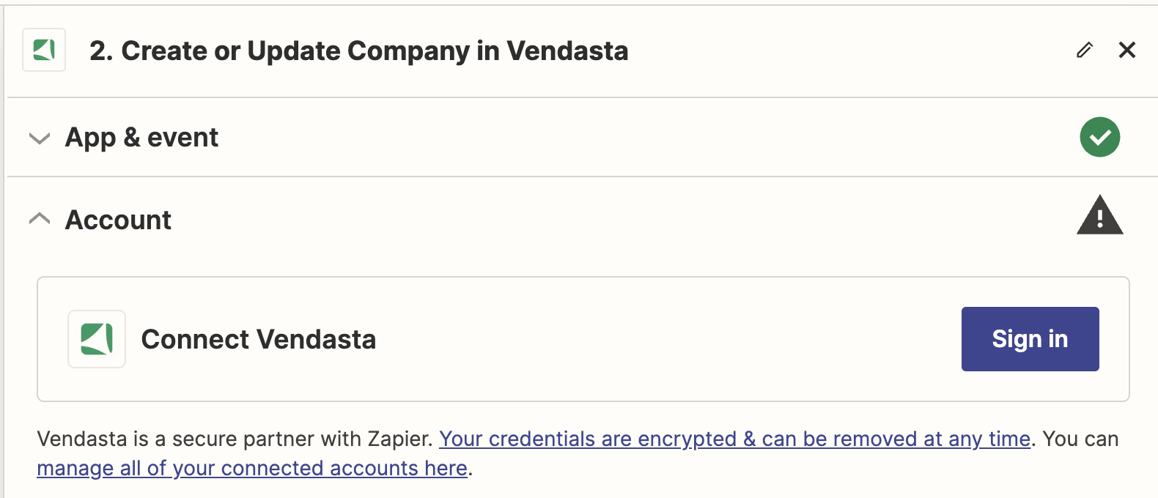Viewport: 1158px width, 498px height.
Task: Click the green checkmark status icon
Action: 1099,137
